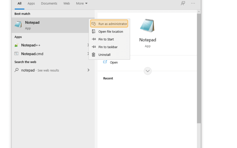Click the Open action window icon

pyautogui.click(x=105, y=62)
